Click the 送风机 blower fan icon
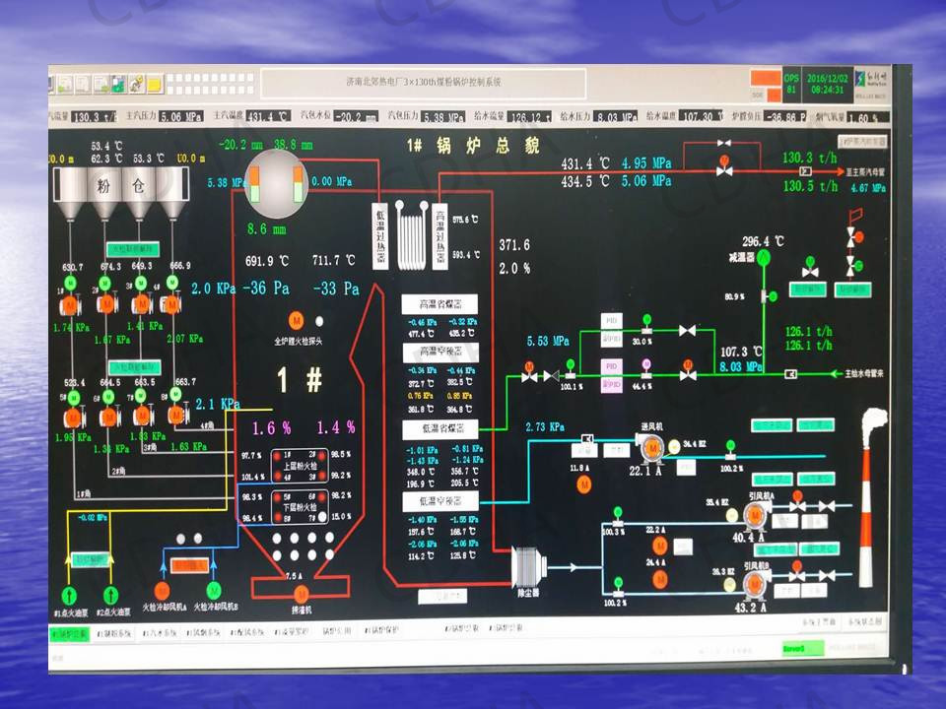Image resolution: width=946 pixels, height=709 pixels. coord(650,450)
